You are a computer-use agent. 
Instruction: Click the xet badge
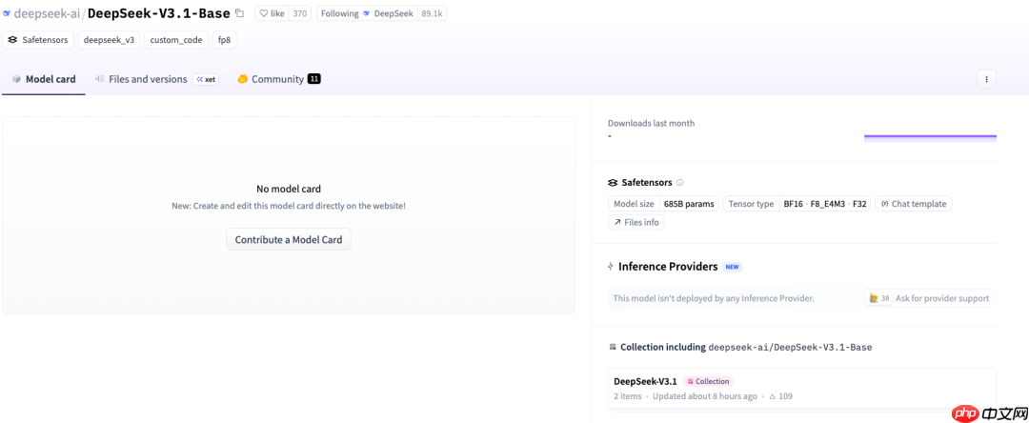coord(206,79)
